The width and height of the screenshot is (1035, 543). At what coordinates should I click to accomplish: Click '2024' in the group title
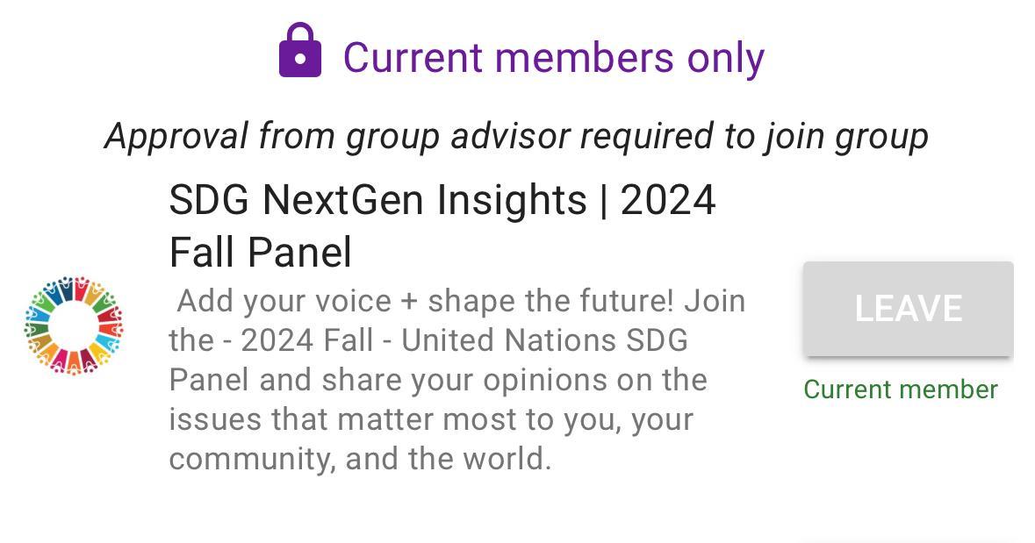[668, 200]
